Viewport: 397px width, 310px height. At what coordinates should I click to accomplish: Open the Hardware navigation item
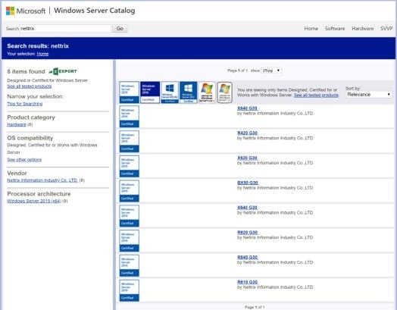coord(363,28)
